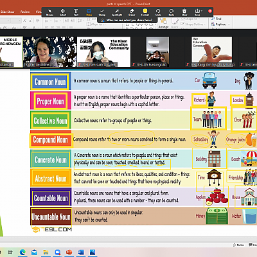Clear annotations with the trash icon
Viewport: 257px width, 257px height.
tap(184, 12)
